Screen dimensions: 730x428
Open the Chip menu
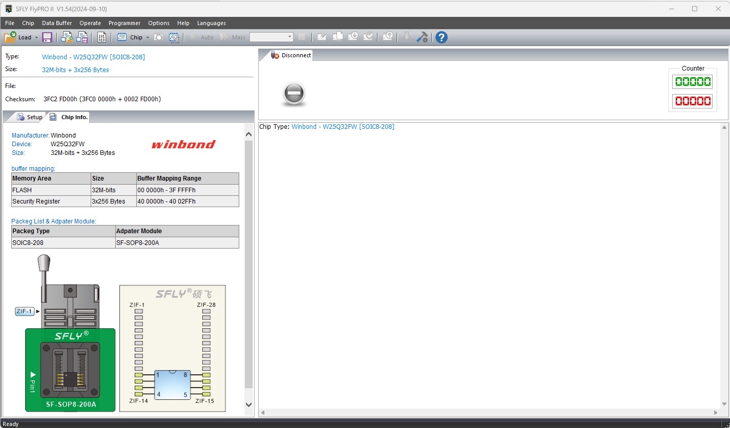click(x=28, y=23)
